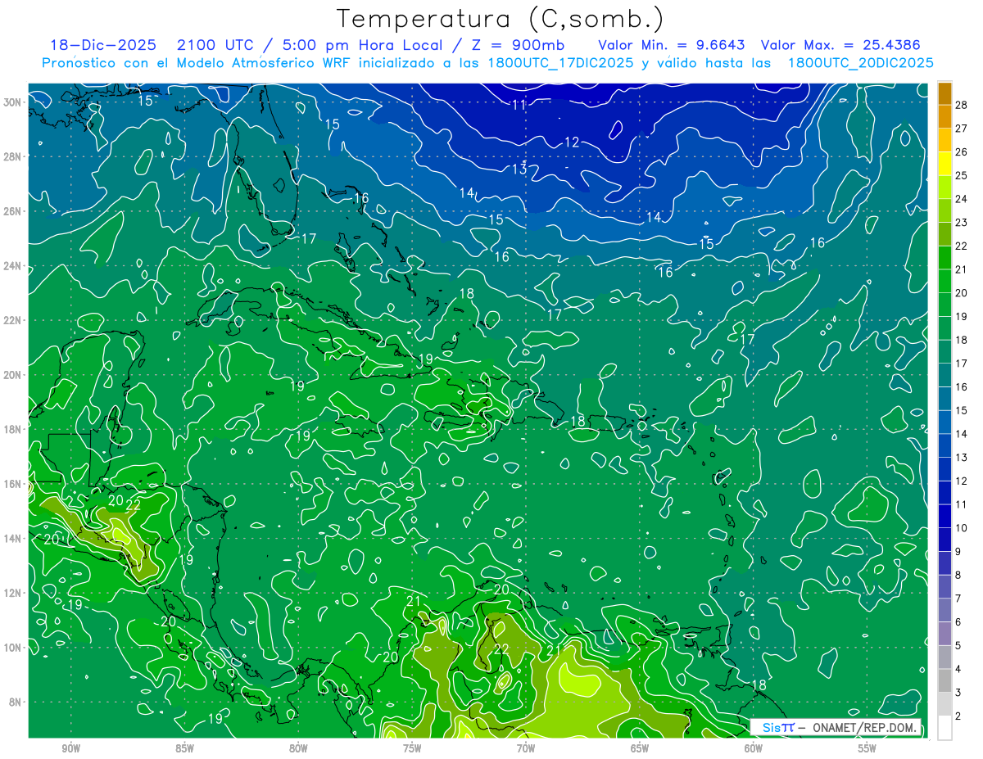This screenshot has height=759, width=983.
Task: Click latitude axis label '24N'
Action: [x=12, y=266]
